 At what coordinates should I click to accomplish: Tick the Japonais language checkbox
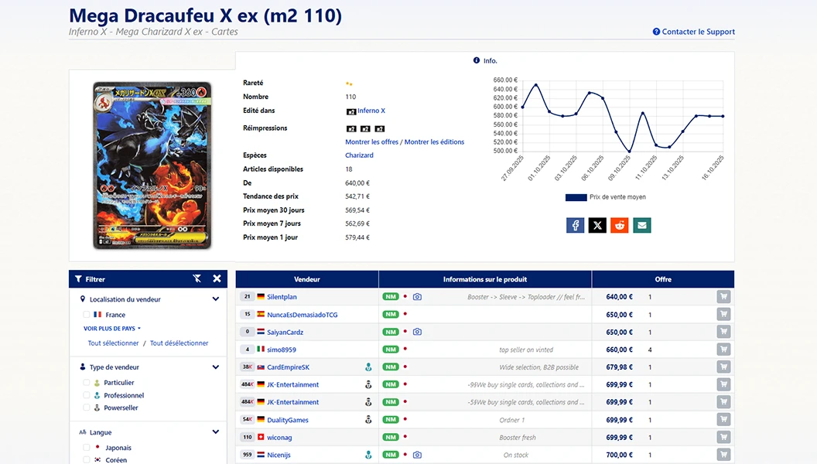tap(87, 447)
